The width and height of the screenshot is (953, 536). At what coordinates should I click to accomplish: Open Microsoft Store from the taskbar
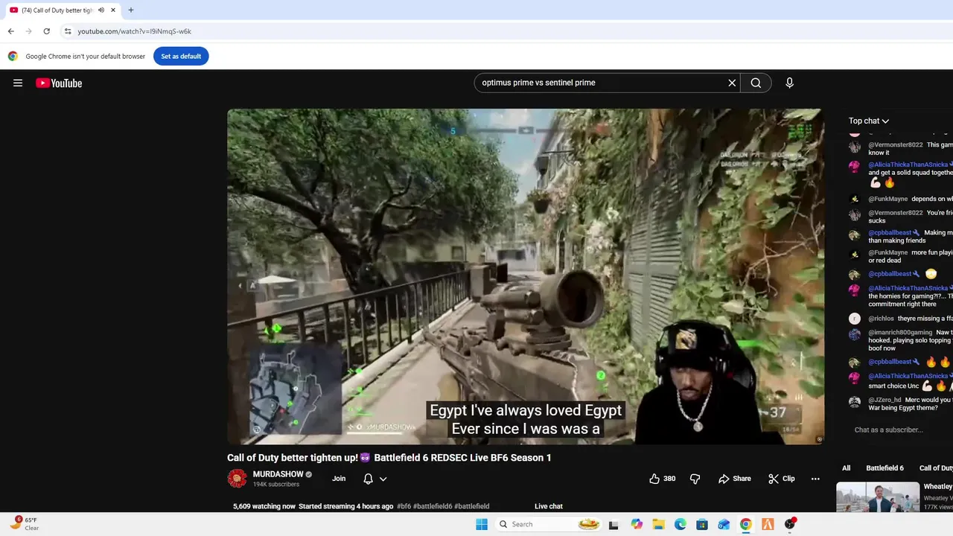click(702, 524)
